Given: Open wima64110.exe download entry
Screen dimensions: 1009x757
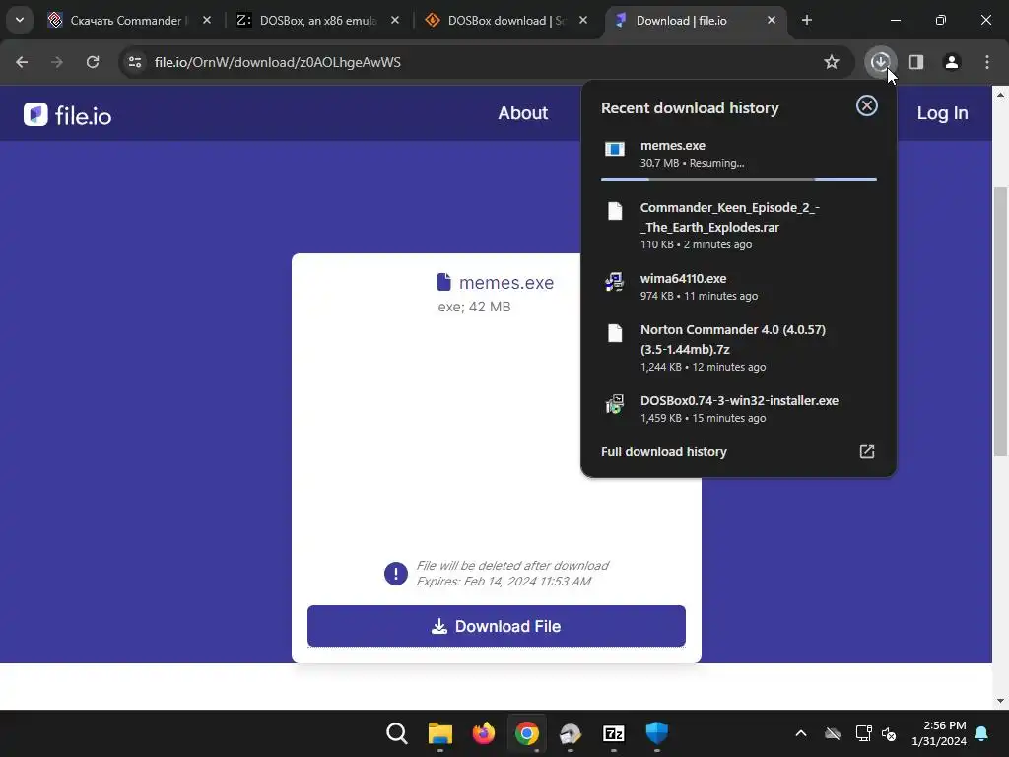Looking at the screenshot, I should click(738, 287).
